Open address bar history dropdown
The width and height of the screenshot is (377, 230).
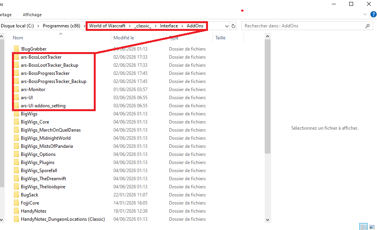tap(227, 26)
